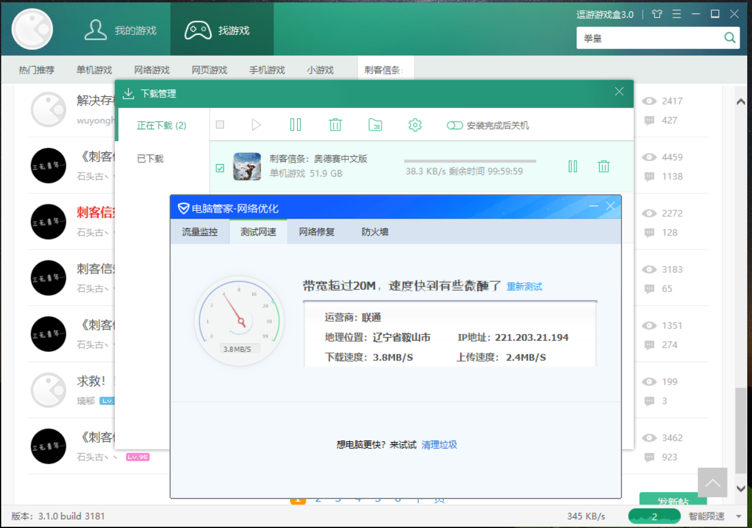Click the 重新测试 link
The image size is (752, 528).
click(525, 286)
